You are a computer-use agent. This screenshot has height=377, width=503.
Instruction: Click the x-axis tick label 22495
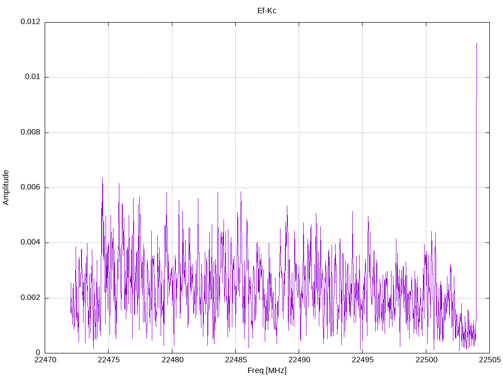[363, 360]
